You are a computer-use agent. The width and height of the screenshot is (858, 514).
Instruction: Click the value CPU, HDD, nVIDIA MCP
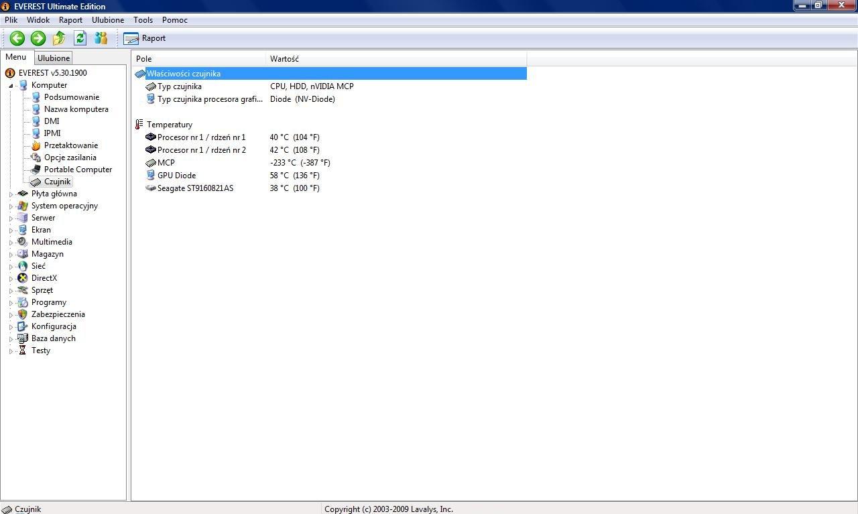tap(312, 86)
